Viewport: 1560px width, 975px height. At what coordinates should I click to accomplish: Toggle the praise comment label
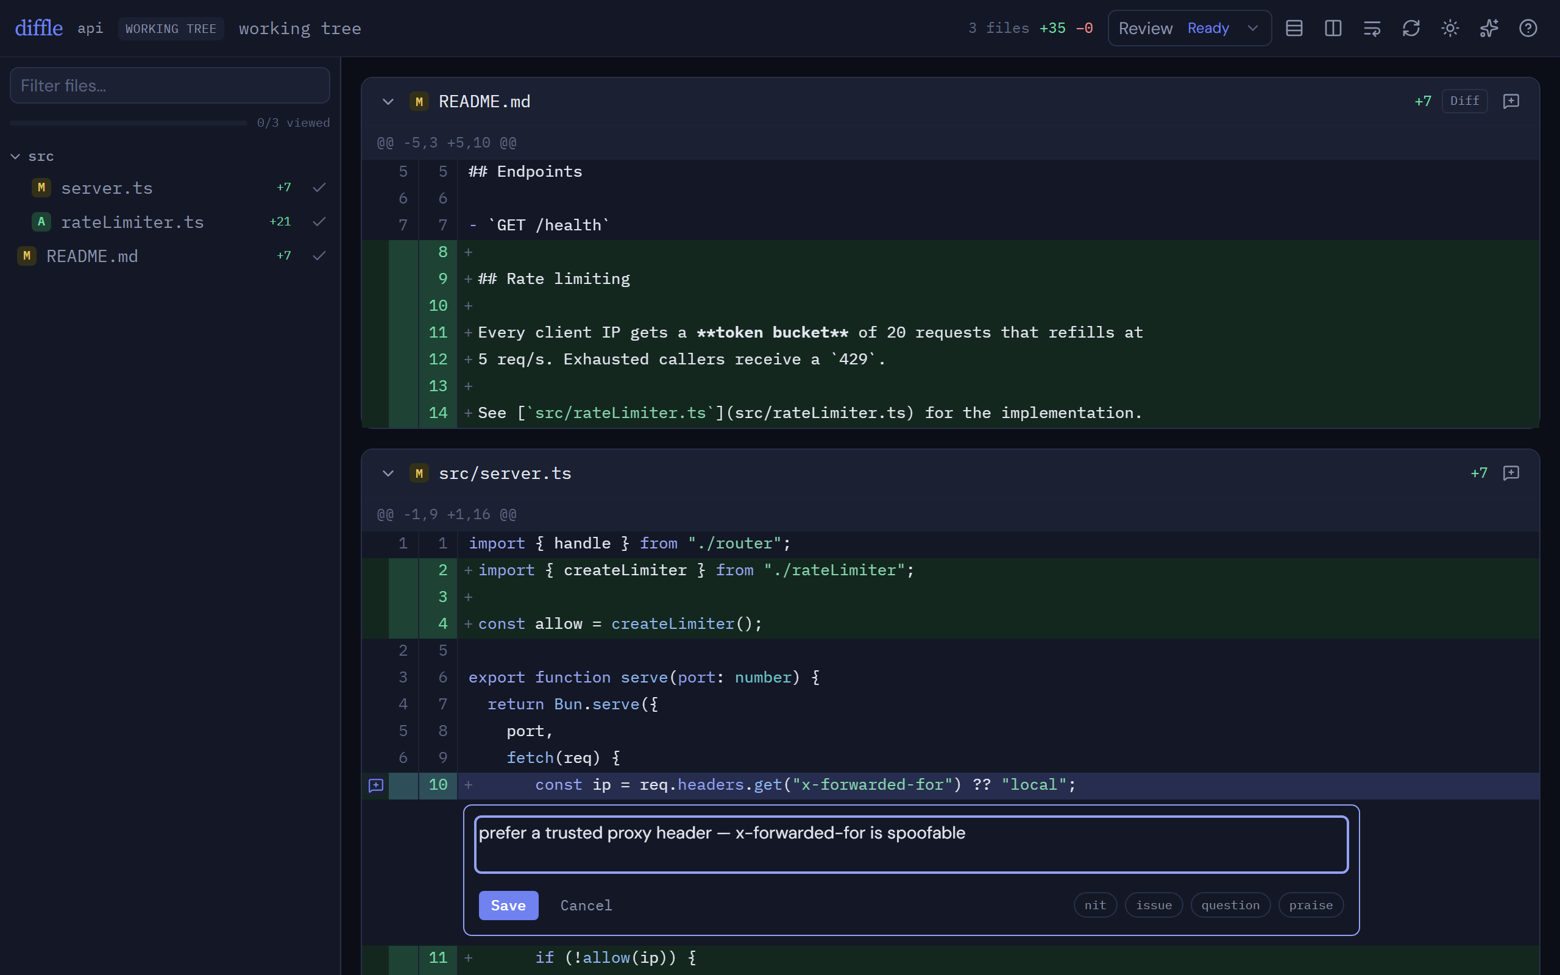pyautogui.click(x=1311, y=906)
